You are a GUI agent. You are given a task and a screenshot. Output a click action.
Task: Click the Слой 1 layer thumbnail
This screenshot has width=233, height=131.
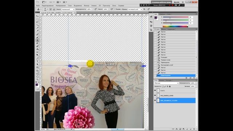click(x=158, y=91)
